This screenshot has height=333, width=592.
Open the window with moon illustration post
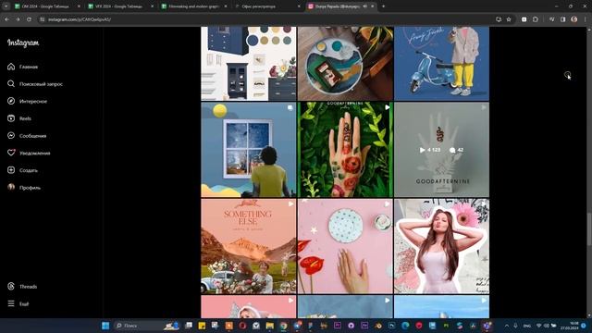(249, 150)
